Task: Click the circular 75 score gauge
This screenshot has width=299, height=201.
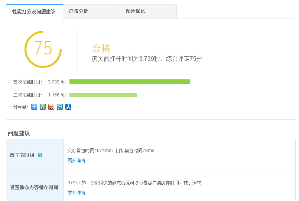Action: pyautogui.click(x=43, y=49)
